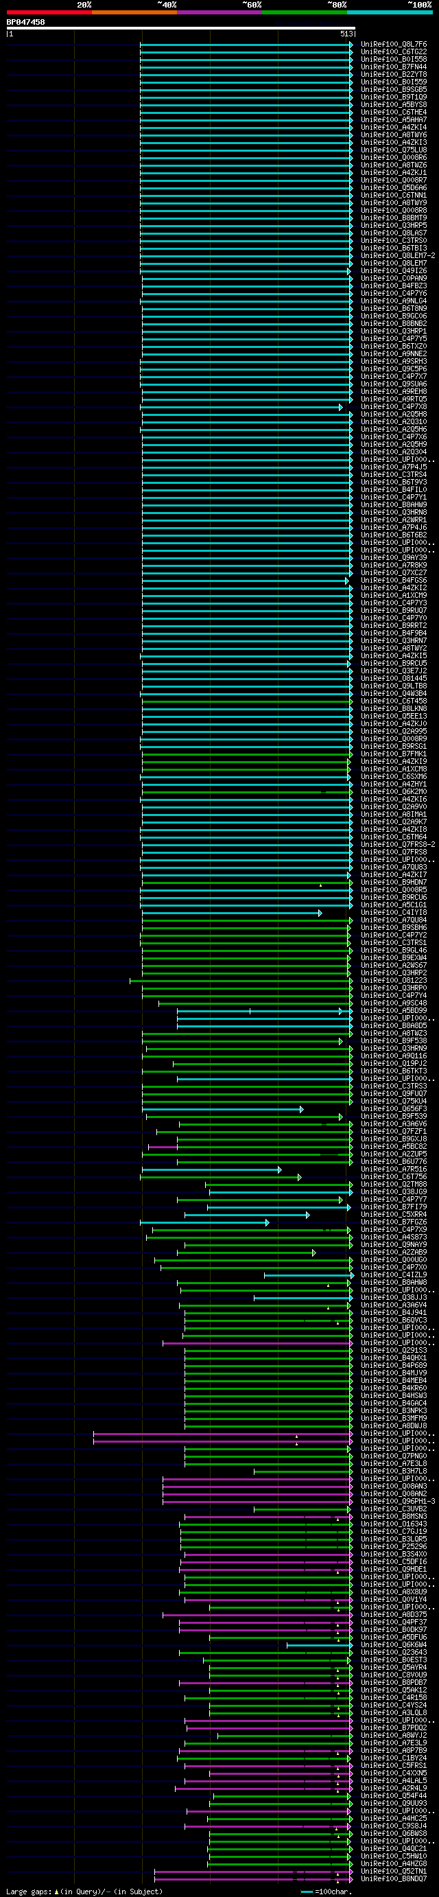The image size is (439, 1897).
Task: Click the orange ~40% identity legend segment
Action: [x=134, y=12]
